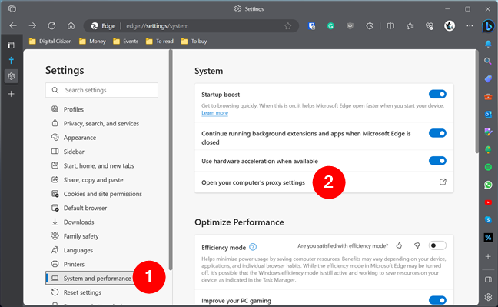Open sidebar Shopping tag icon
The image size is (498, 307).
488,79
